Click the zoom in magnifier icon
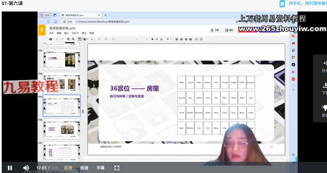Viewport: 327px width, 173px height. 68,39
